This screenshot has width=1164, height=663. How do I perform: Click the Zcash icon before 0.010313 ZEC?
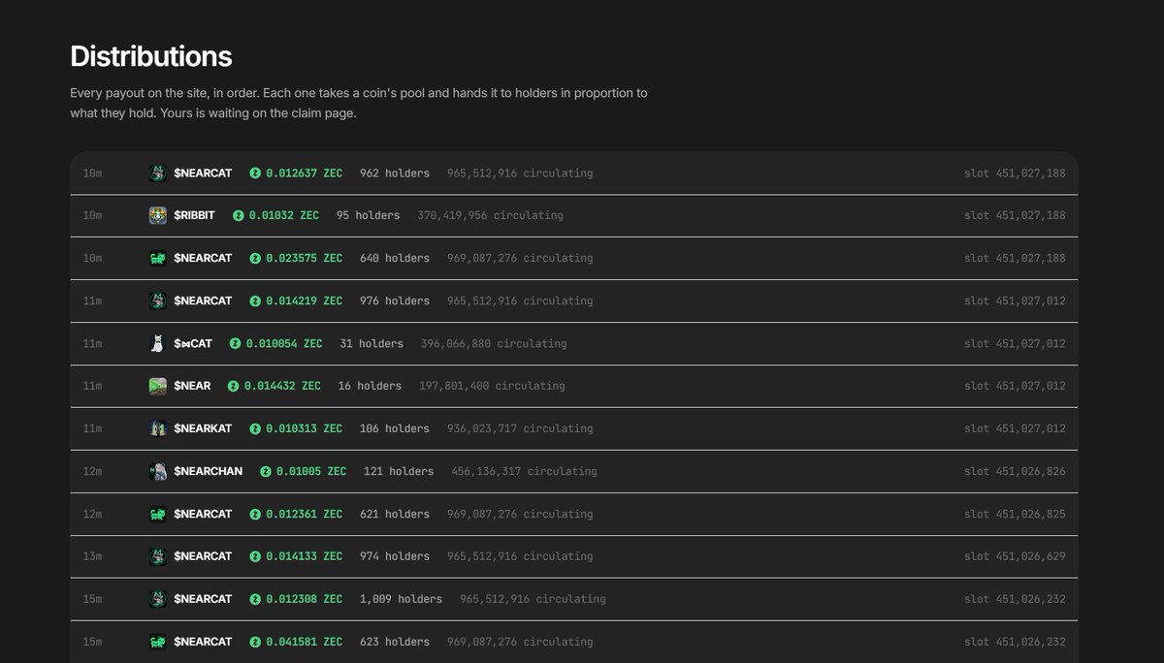(x=255, y=428)
